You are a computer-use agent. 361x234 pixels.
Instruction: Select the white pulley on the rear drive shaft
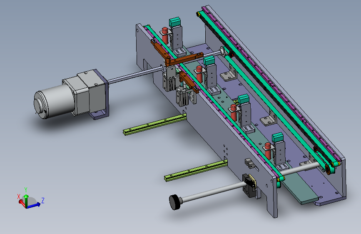pos(223,52)
